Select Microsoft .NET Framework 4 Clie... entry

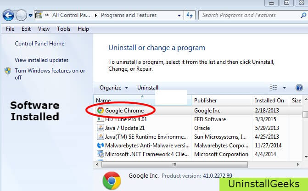147,154
